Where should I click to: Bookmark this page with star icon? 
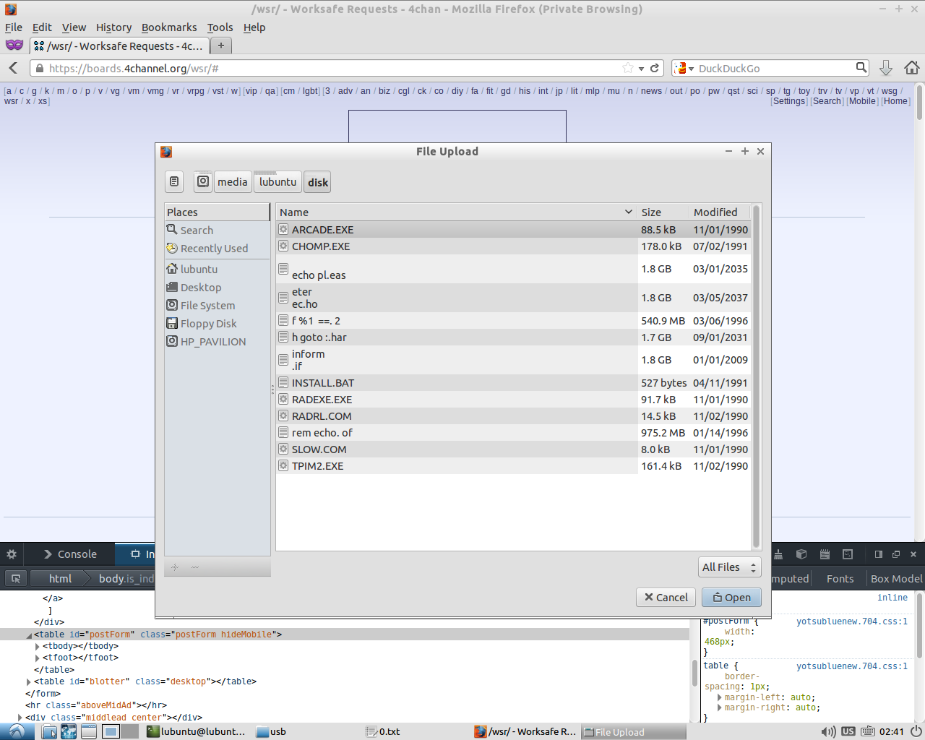[627, 68]
